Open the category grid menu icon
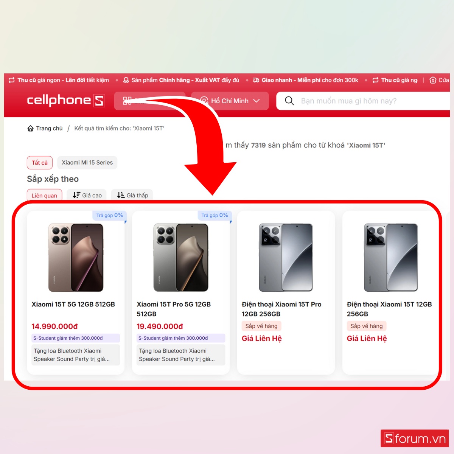This screenshot has height=454, width=454. click(127, 101)
